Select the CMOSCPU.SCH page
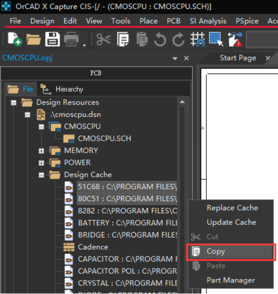Screen dimensions: 278x294 point(104,139)
